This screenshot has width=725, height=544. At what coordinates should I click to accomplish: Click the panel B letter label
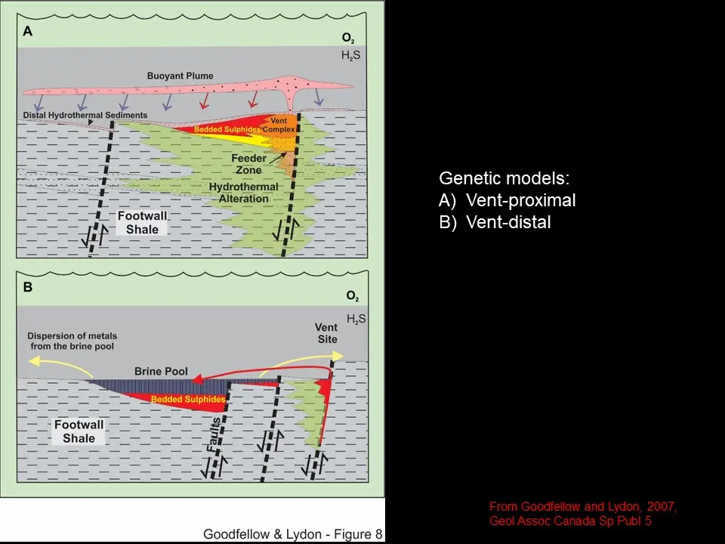(x=27, y=287)
